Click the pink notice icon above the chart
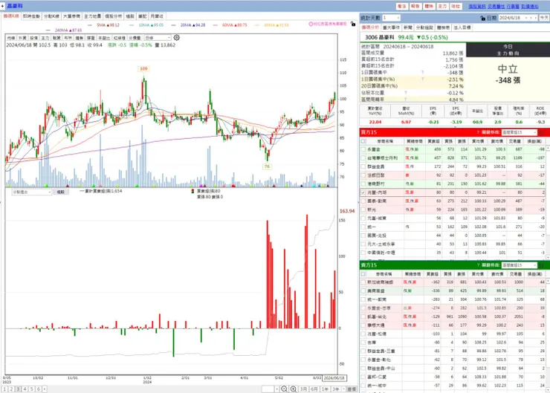Viewport: 550px width, 393px height. click(311, 24)
